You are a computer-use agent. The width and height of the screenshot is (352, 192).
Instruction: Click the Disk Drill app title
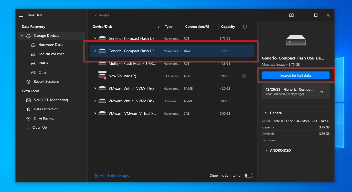click(35, 15)
